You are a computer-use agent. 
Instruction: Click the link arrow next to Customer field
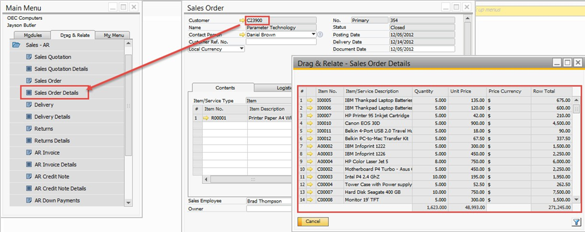242,20
